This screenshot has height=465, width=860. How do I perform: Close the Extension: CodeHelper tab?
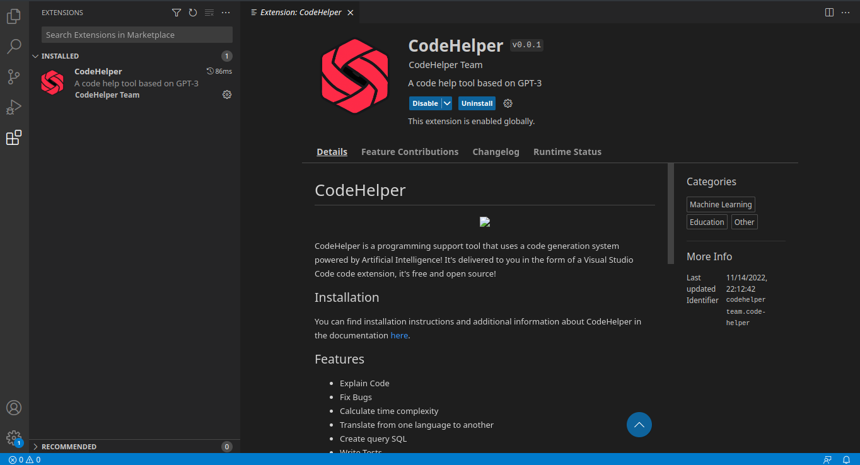click(x=351, y=13)
